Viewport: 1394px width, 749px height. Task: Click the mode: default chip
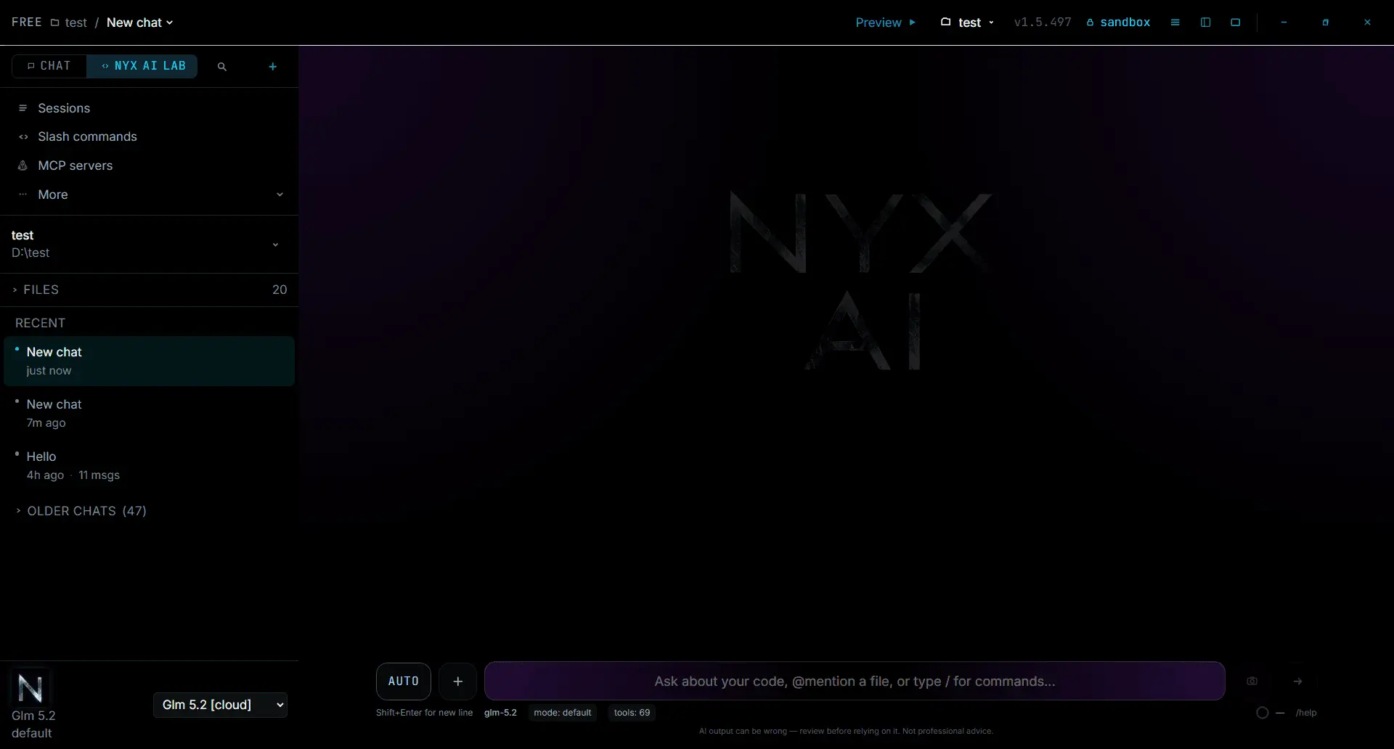pos(562,713)
